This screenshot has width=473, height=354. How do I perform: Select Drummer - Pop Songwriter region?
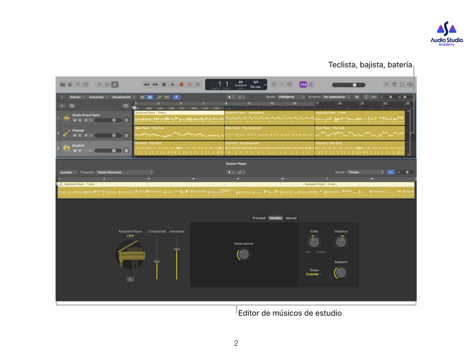point(269,148)
